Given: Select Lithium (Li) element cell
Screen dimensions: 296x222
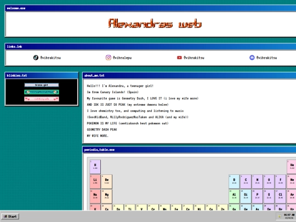Looking at the screenshot, I should pyautogui.click(x=95, y=181).
